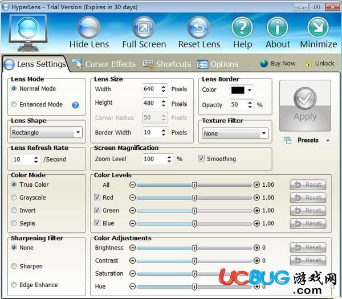Click the black Lens Border color swatch
342x299 pixels.
tap(238, 90)
